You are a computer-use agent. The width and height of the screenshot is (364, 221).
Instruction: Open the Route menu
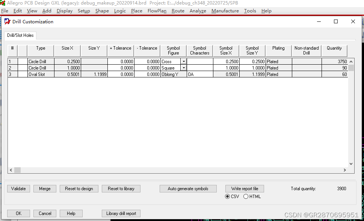click(x=178, y=11)
